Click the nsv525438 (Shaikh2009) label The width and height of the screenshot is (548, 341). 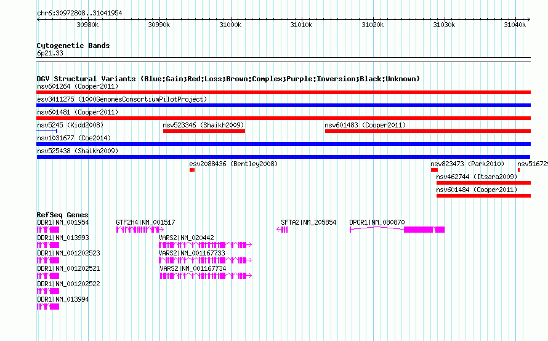[78, 151]
